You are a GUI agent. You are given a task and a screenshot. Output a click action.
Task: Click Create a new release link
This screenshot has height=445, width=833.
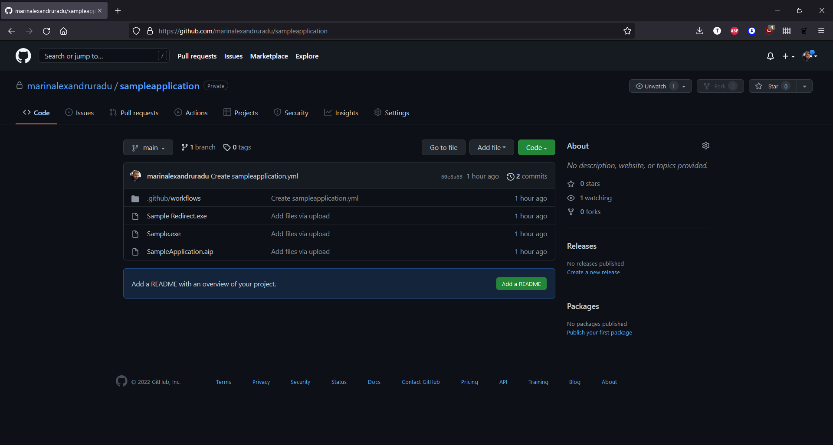(x=593, y=272)
